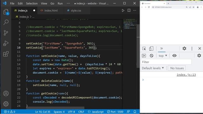Open the Search view in activity bar

coord(6,22)
